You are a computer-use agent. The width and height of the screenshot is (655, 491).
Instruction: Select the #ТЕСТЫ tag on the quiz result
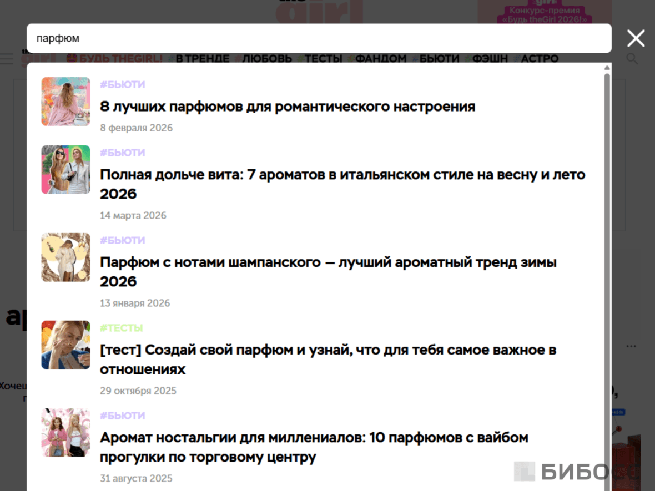tap(122, 328)
